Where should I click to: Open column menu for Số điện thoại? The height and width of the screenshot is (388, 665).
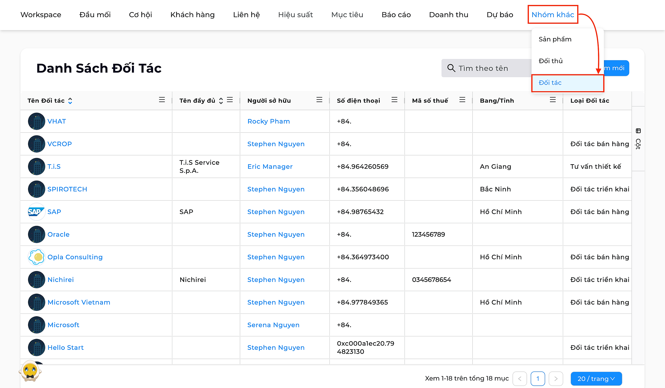394,100
